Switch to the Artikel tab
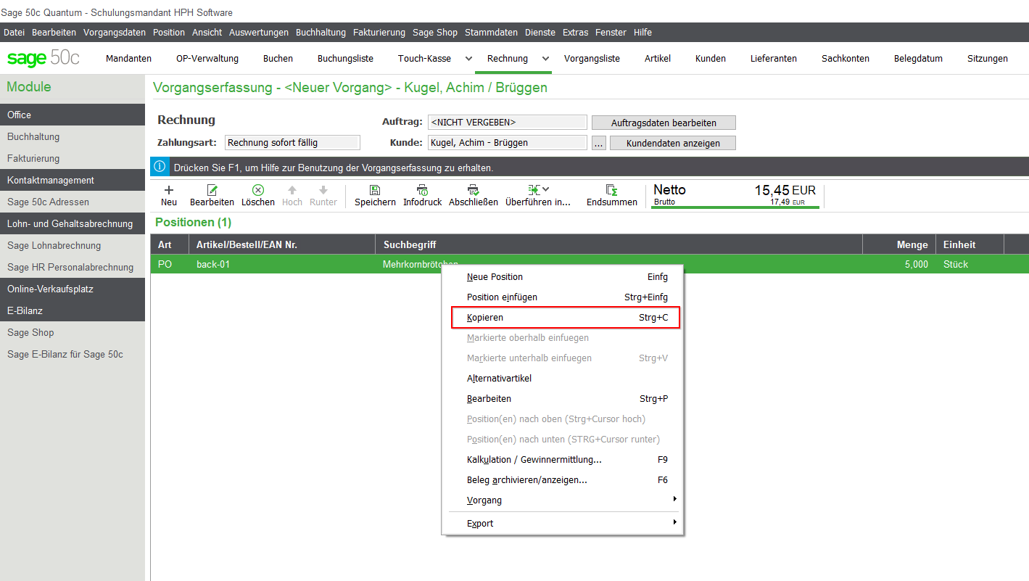Image resolution: width=1029 pixels, height=581 pixels. tap(658, 59)
